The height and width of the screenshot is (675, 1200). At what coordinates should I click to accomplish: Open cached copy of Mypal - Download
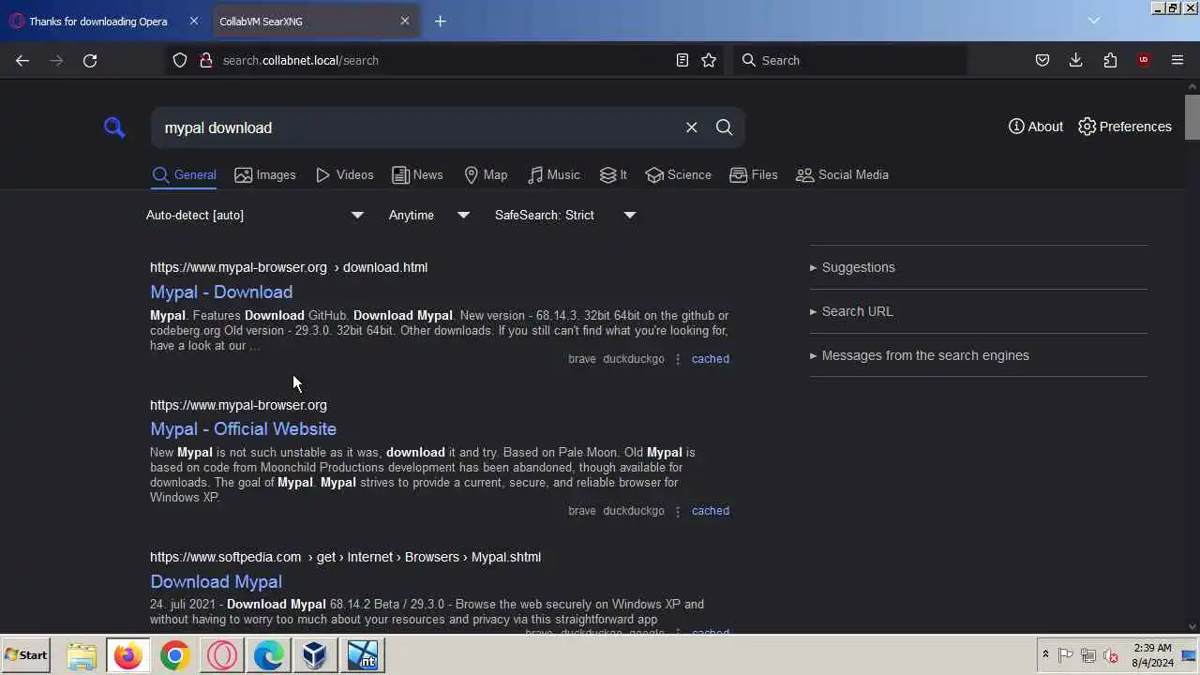pyautogui.click(x=710, y=359)
